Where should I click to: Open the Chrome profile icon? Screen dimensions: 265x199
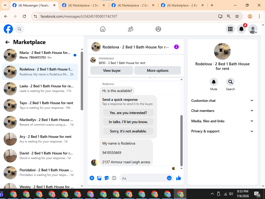coord(250,16)
